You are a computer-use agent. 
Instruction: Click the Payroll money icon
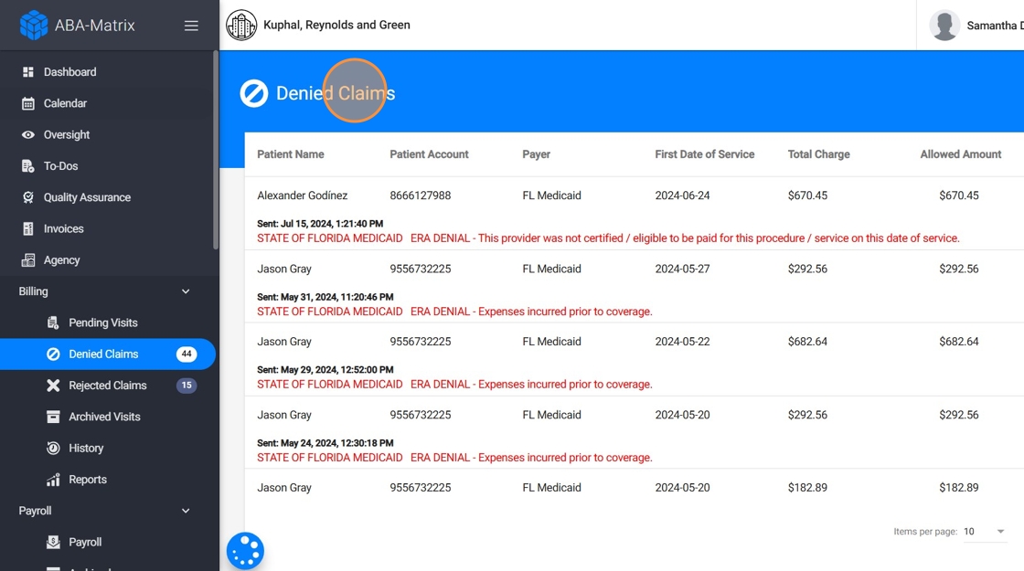point(53,542)
